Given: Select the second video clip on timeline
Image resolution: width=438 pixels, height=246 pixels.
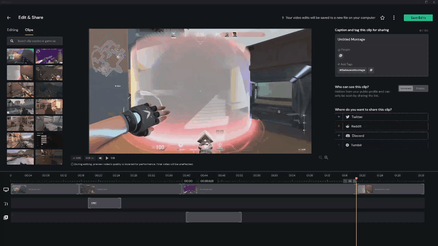Looking at the screenshot, I should pyautogui.click(x=131, y=189).
